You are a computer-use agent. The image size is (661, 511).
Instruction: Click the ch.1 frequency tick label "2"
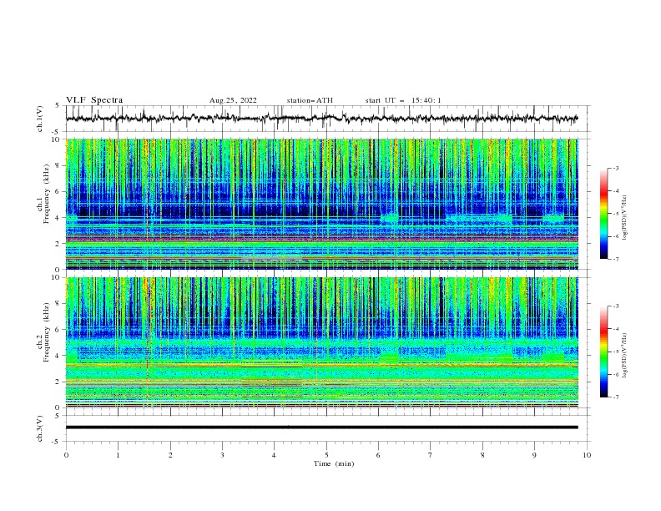[58, 243]
